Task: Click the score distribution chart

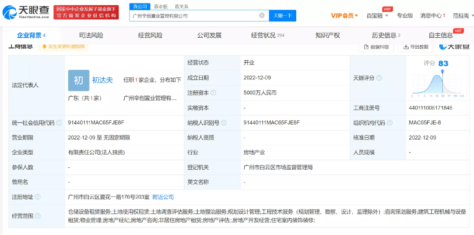Action: click(438, 83)
